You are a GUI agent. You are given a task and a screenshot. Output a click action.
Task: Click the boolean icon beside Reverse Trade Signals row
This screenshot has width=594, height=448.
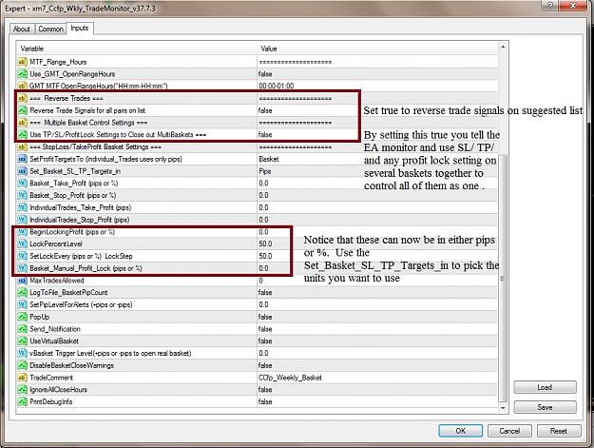tap(23, 110)
